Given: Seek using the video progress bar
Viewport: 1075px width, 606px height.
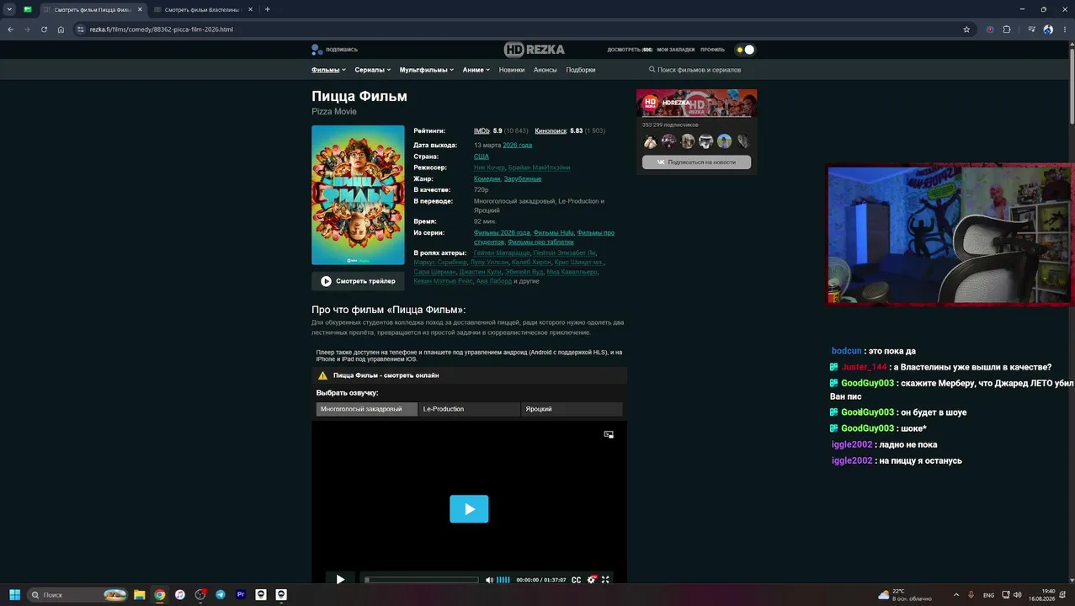Looking at the screenshot, I should (x=422, y=580).
